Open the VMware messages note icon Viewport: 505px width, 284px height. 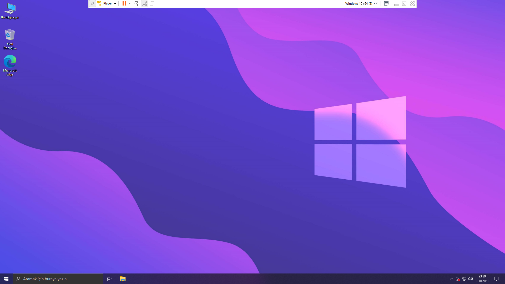coord(386,4)
